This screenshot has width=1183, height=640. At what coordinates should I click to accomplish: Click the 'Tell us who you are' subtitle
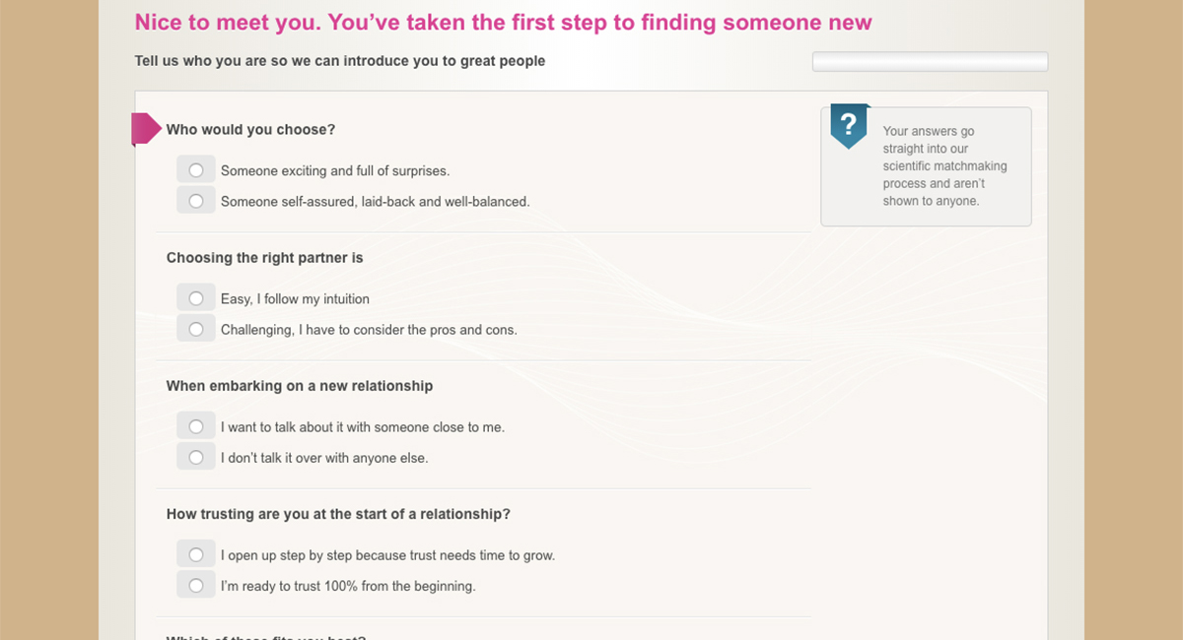340,61
